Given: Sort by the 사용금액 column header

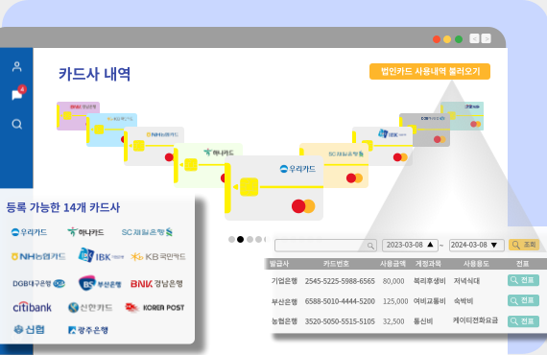Looking at the screenshot, I should (392, 264).
